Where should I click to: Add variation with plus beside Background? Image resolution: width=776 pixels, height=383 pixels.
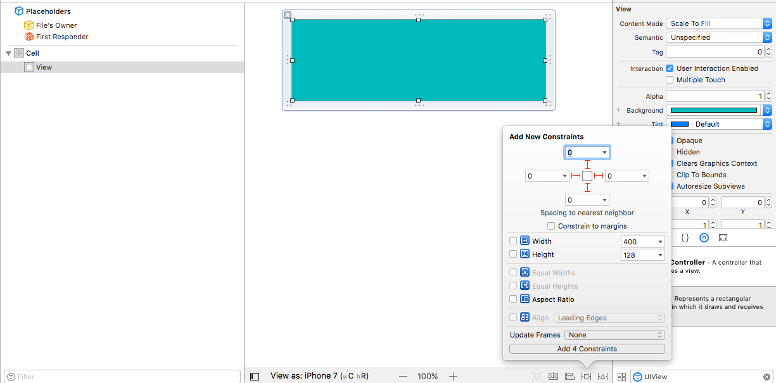coord(619,110)
